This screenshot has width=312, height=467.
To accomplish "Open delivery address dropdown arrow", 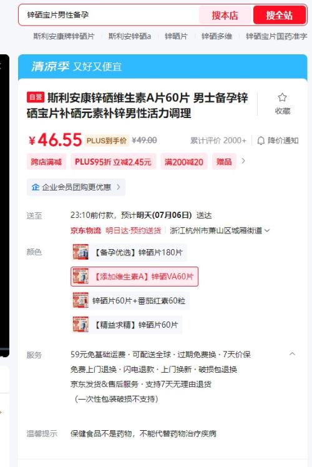I will pyautogui.click(x=267, y=230).
